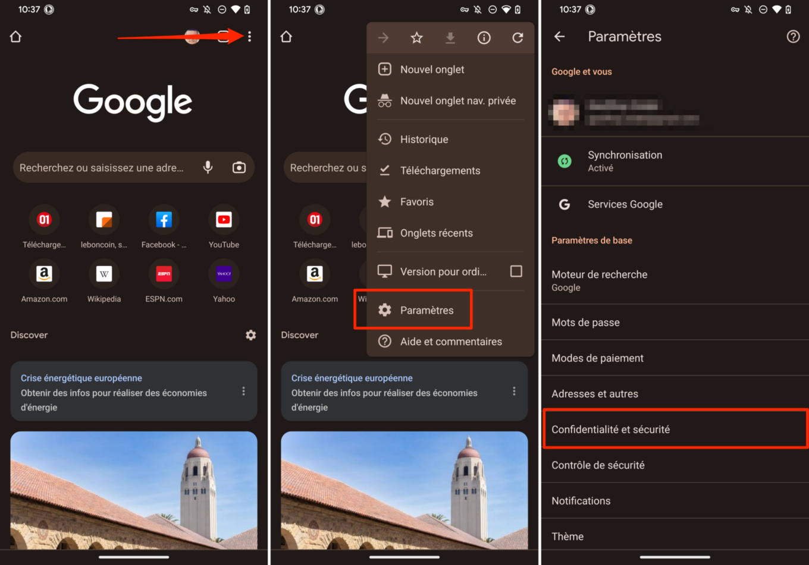Open Thème setting
Screen dimensions: 809x565
pos(675,536)
